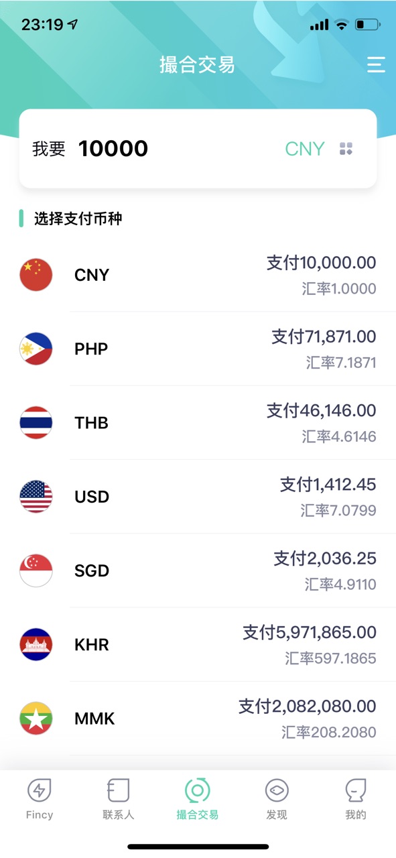
Task: Switch to the 联系人 contacts tab
Action: tap(119, 800)
